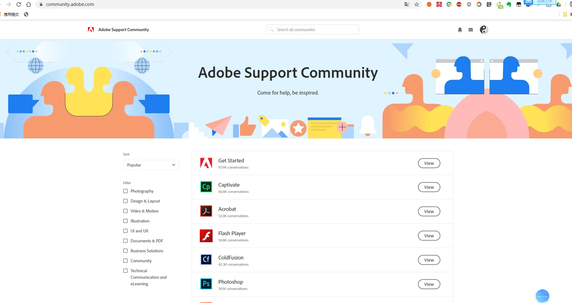Check the Design & Layout filter
The width and height of the screenshot is (572, 303).
pos(125,201)
